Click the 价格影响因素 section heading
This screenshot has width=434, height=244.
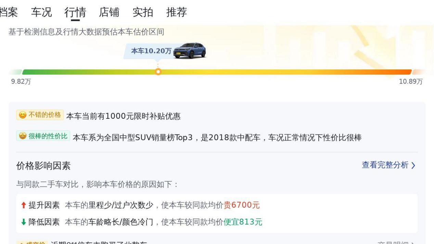(x=43, y=166)
